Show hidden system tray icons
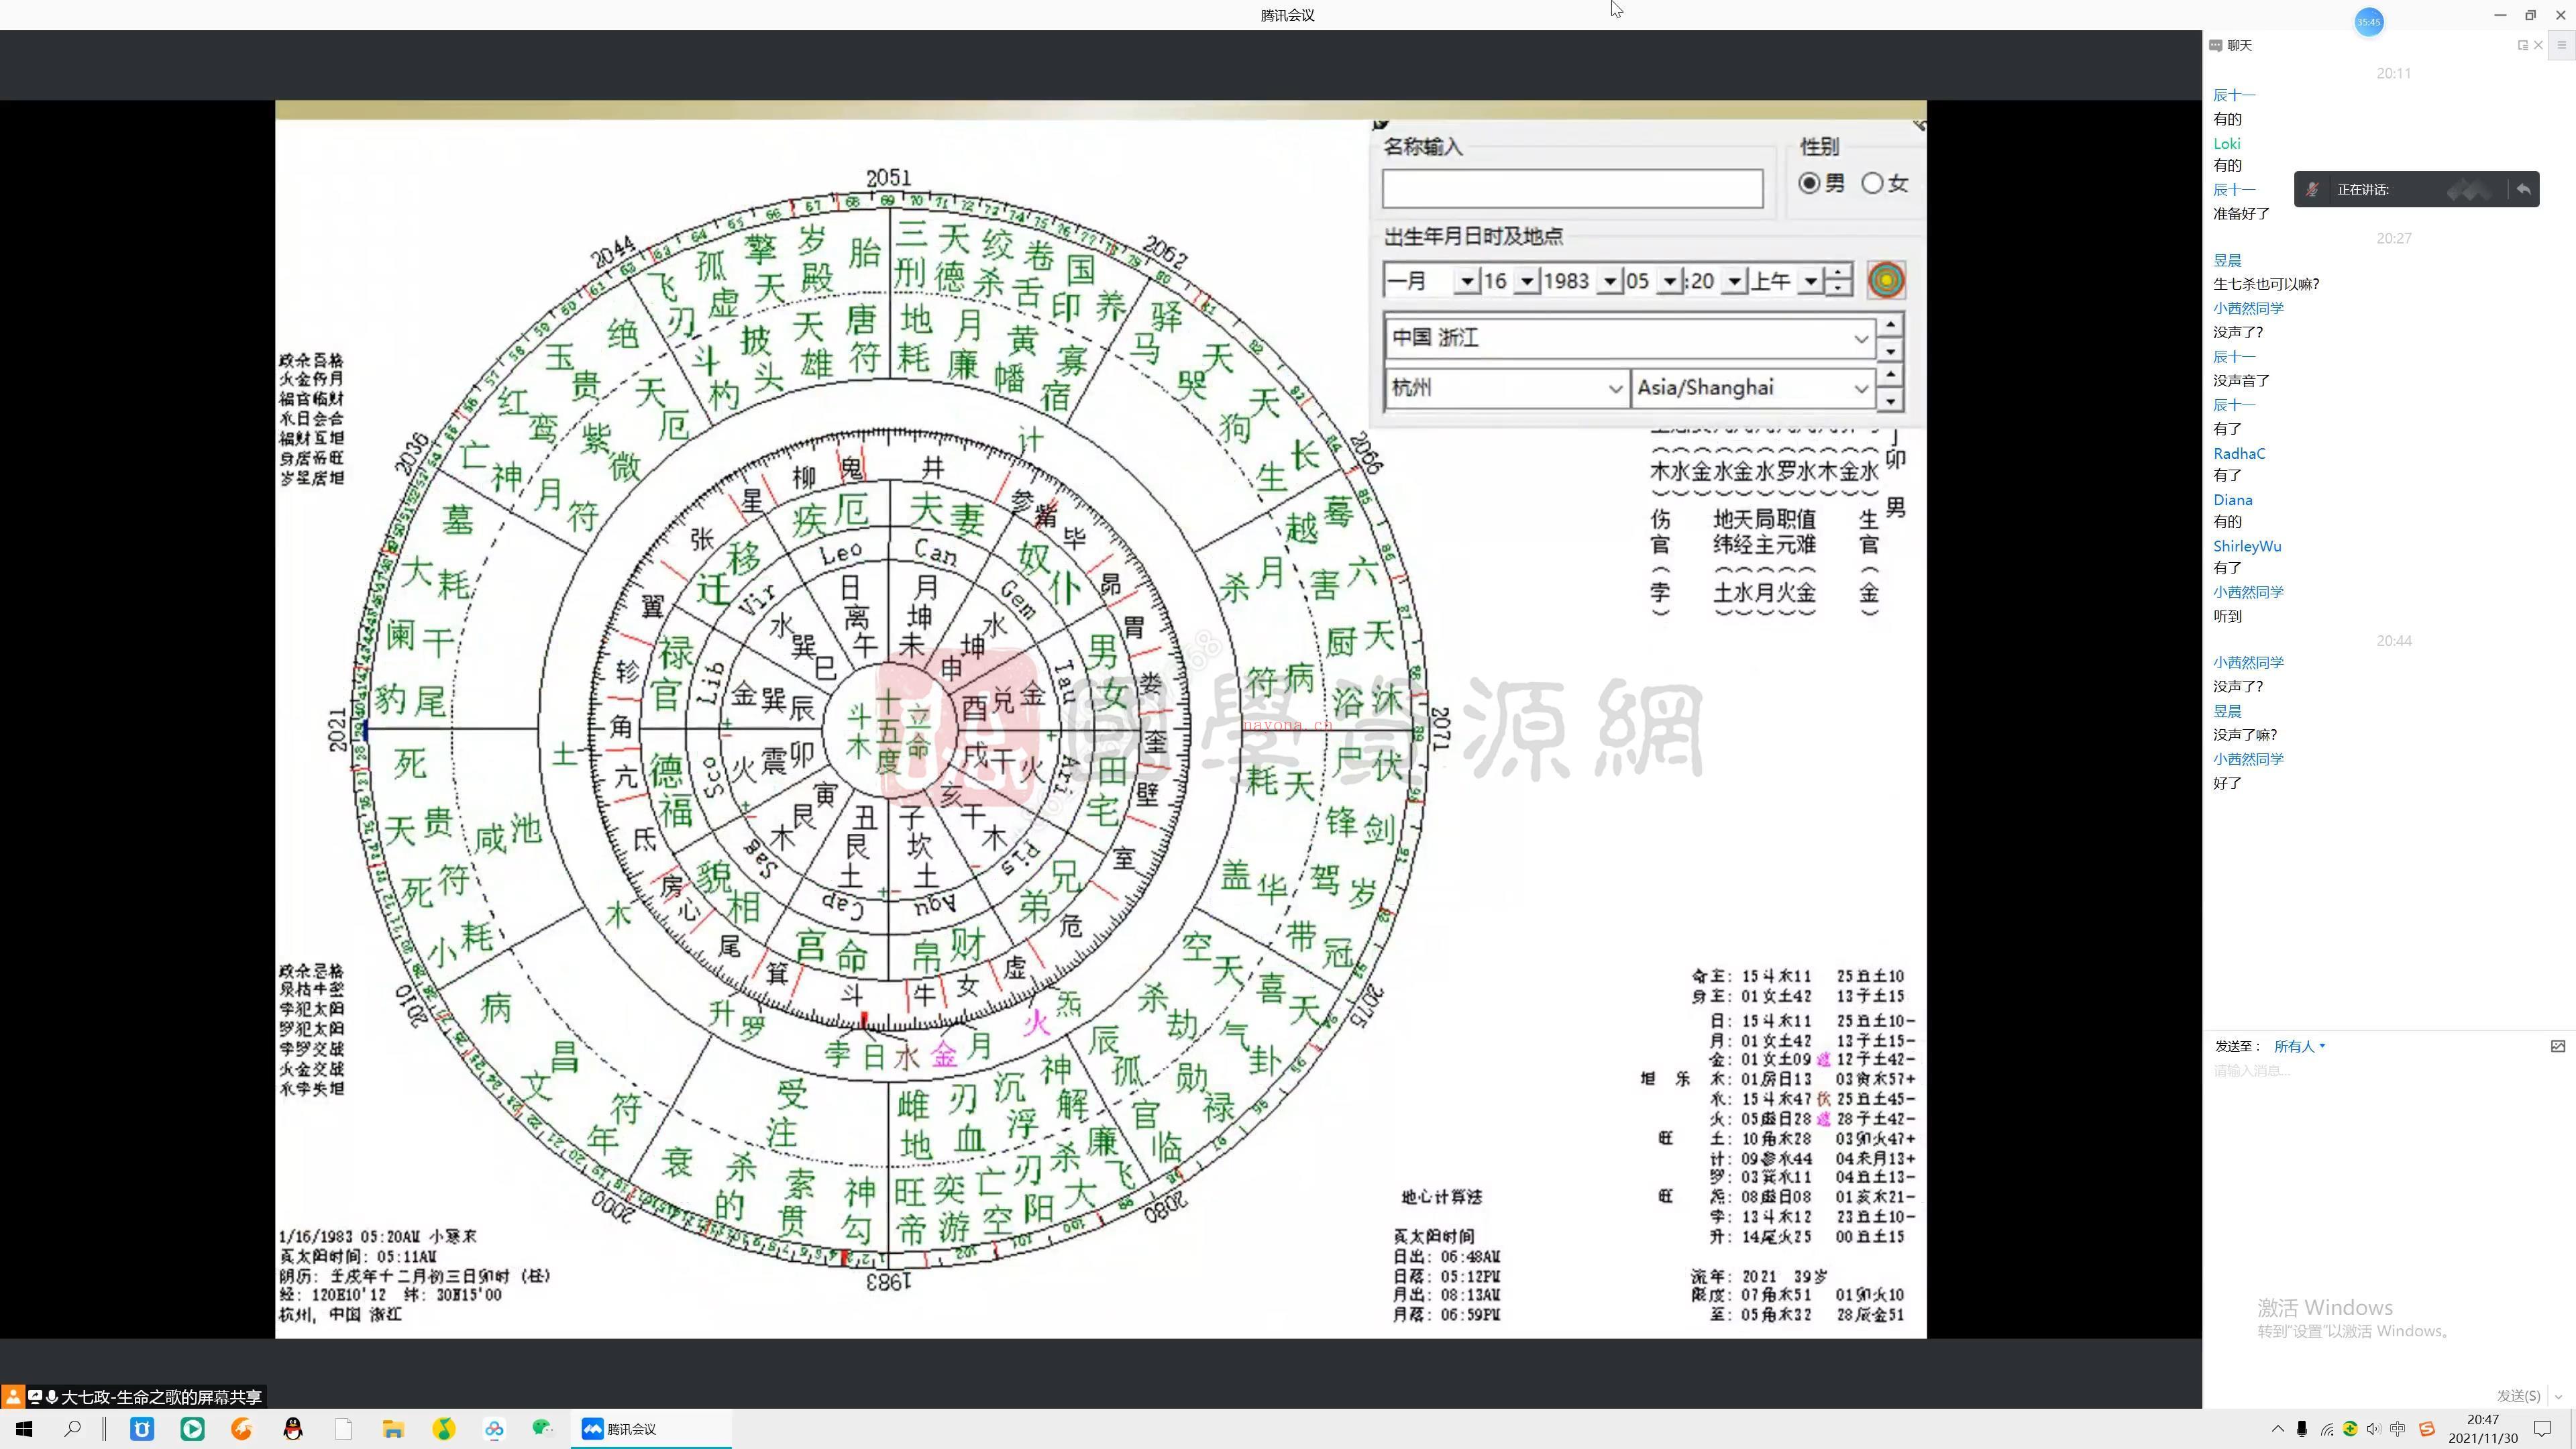The height and width of the screenshot is (1449, 2576). (x=2277, y=1429)
